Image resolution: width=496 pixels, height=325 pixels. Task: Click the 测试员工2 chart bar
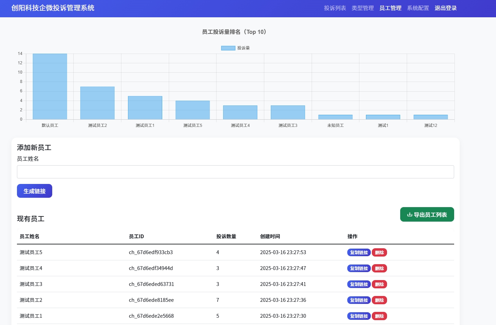(x=97, y=103)
